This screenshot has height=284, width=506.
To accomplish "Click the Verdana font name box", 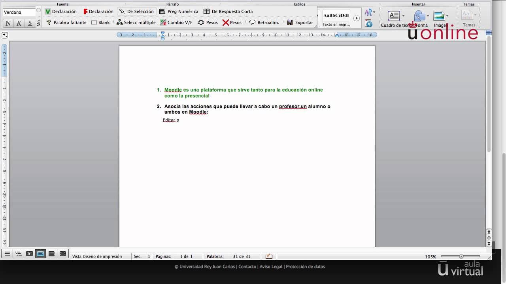I will (19, 12).
